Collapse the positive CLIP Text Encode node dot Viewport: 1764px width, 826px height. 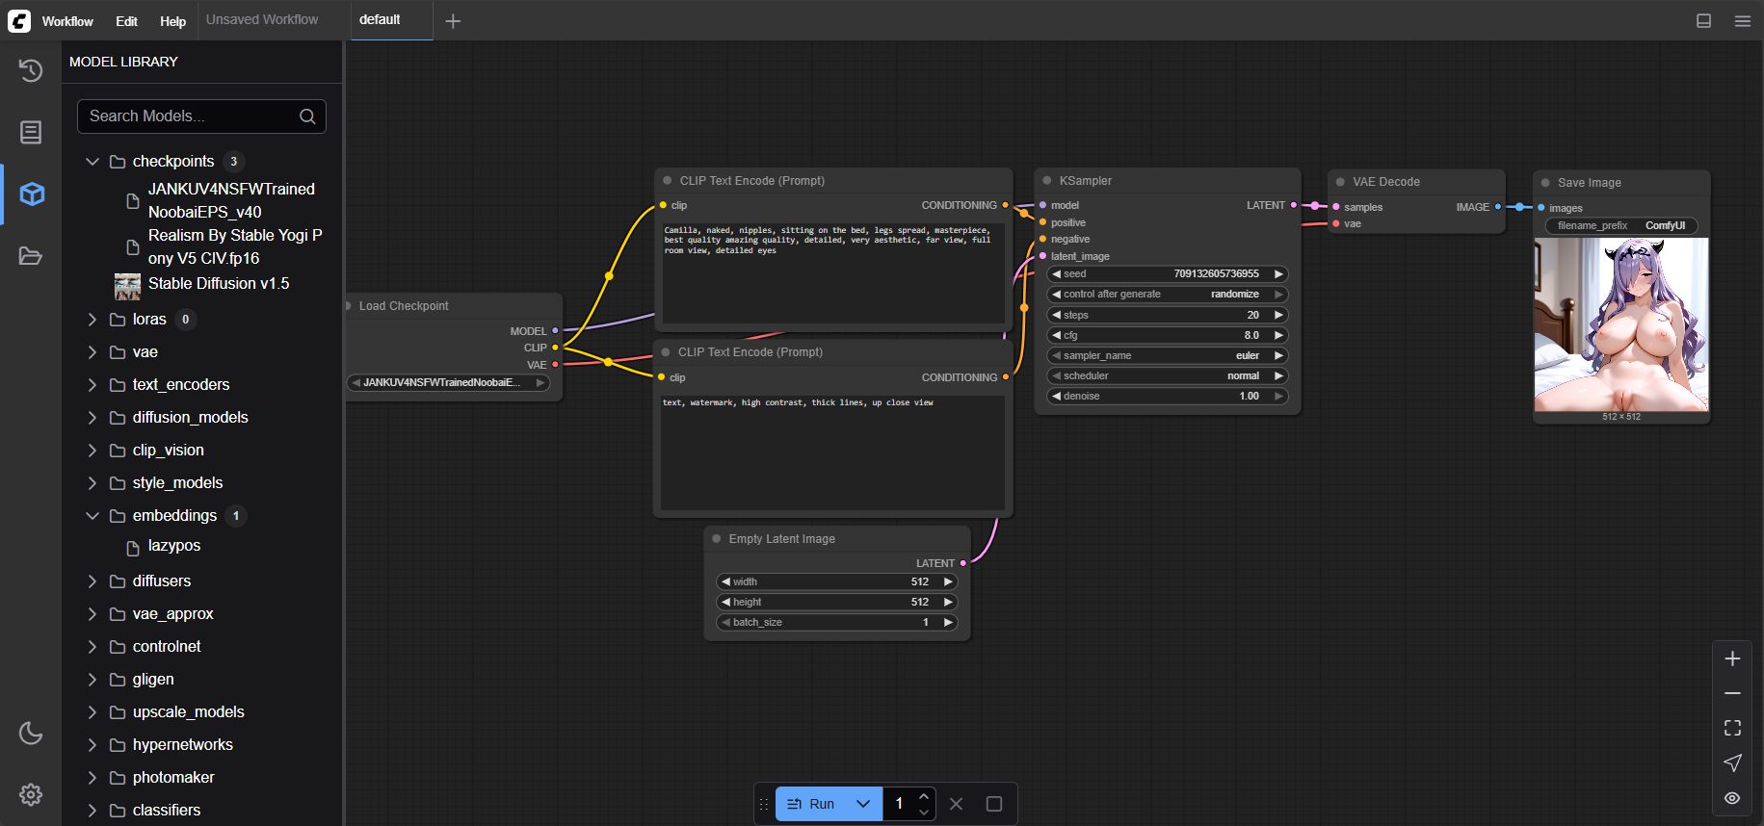click(668, 180)
